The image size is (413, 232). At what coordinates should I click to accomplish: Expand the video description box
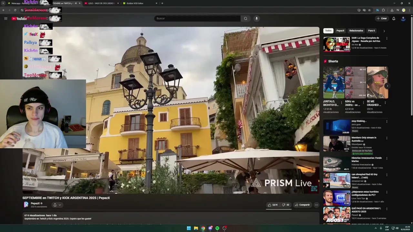tap(171, 218)
